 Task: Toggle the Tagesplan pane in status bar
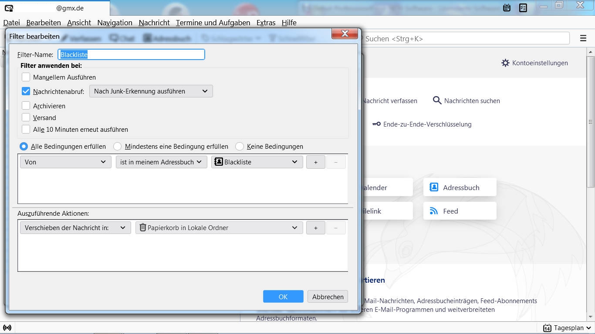[x=568, y=328]
